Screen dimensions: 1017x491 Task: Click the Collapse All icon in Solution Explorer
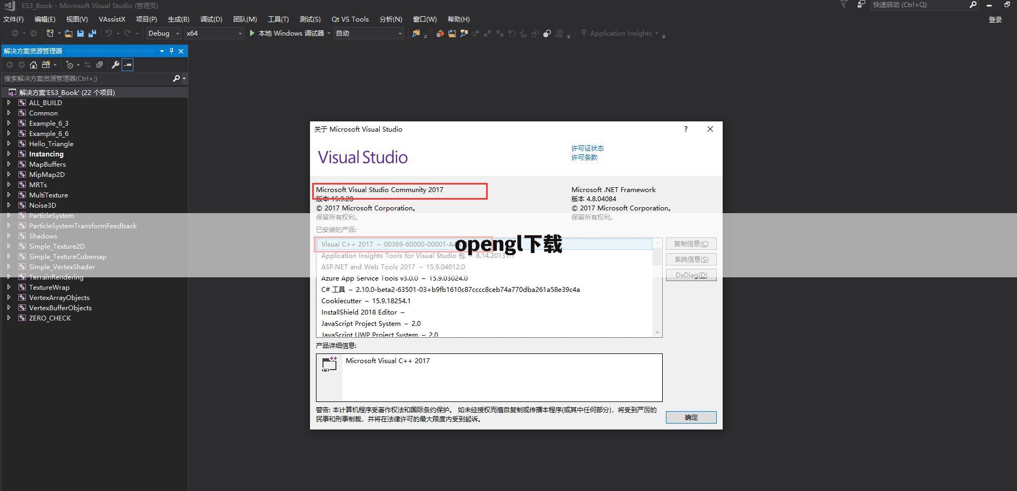pyautogui.click(x=99, y=65)
